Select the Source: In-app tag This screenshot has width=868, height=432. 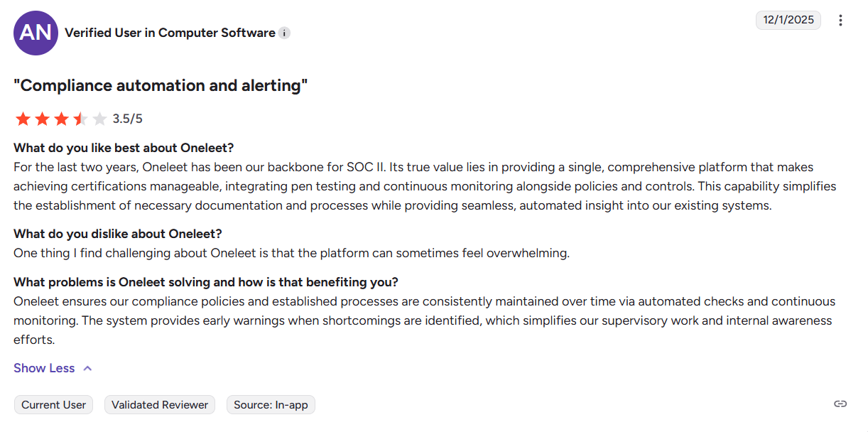pyautogui.click(x=271, y=405)
